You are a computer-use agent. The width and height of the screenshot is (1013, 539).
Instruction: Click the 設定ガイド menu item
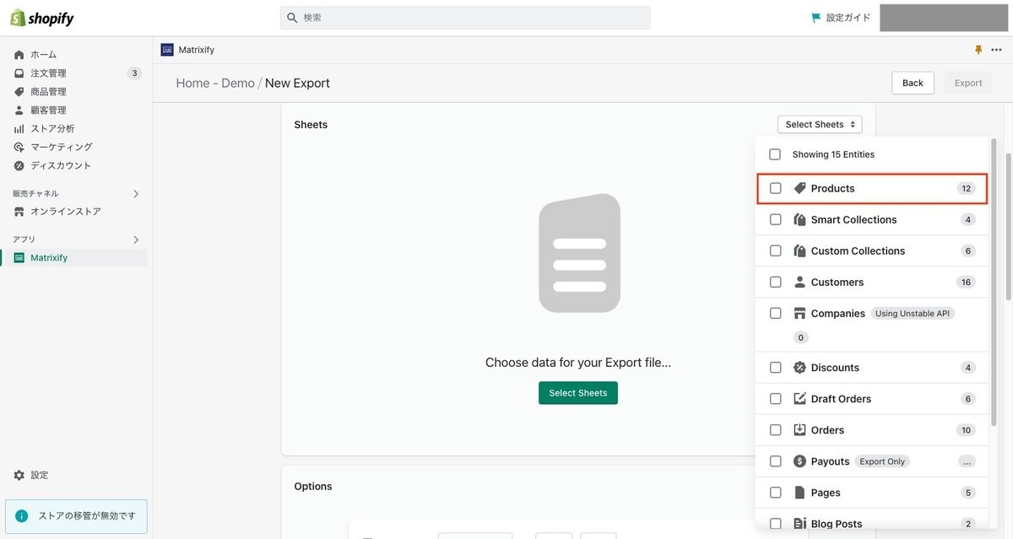840,17
